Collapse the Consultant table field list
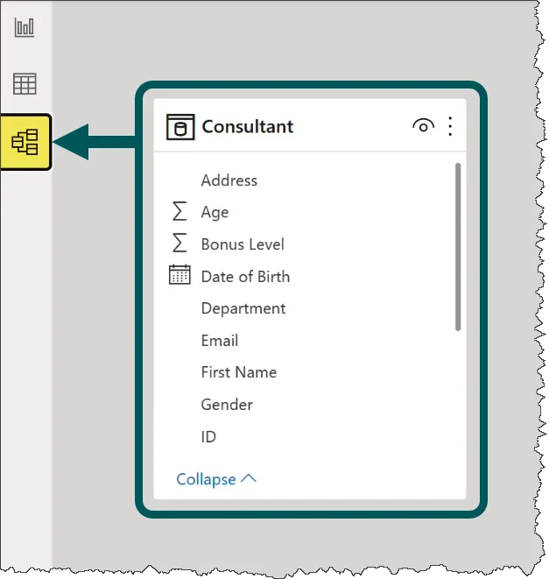Screen dimensions: 549x579 [216, 479]
